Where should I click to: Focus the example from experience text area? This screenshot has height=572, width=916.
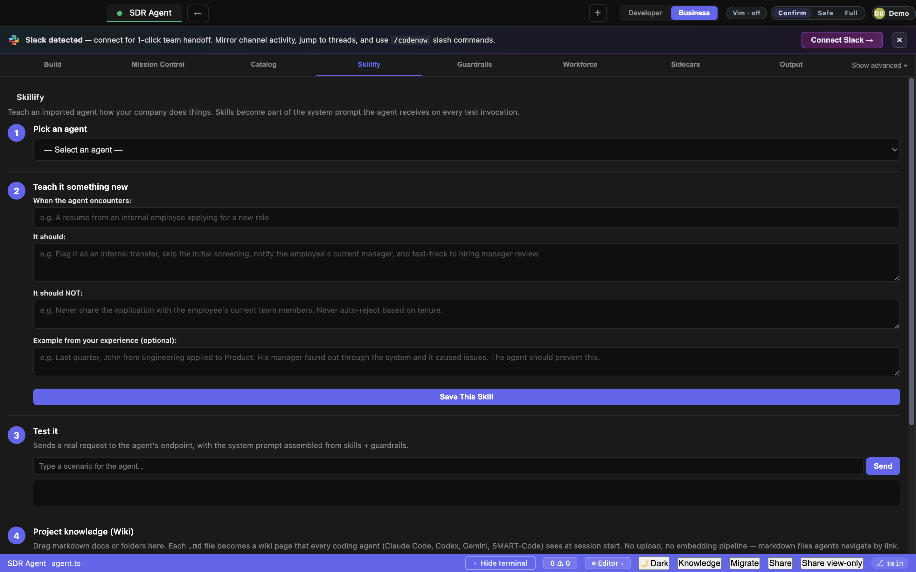coord(466,362)
